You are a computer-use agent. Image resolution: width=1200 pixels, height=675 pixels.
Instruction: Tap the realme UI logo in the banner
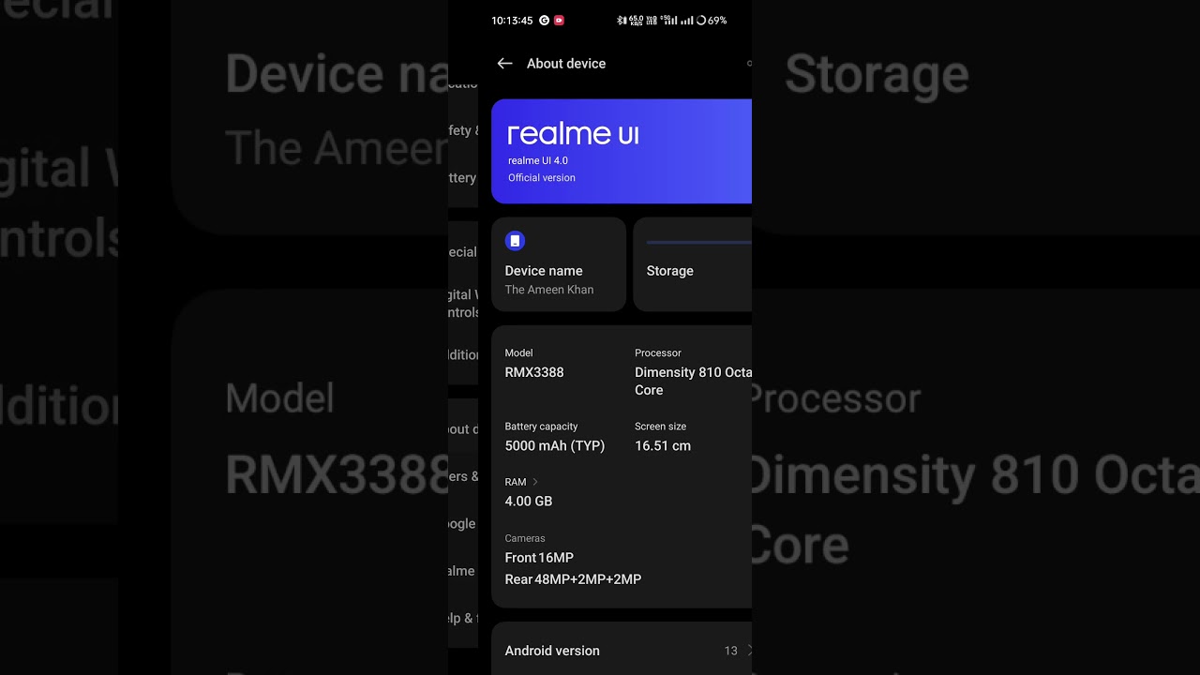coord(573,134)
